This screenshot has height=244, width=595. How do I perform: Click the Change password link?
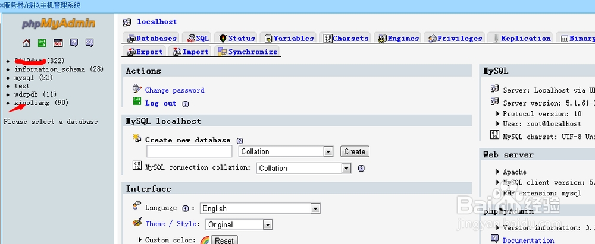[x=174, y=91]
